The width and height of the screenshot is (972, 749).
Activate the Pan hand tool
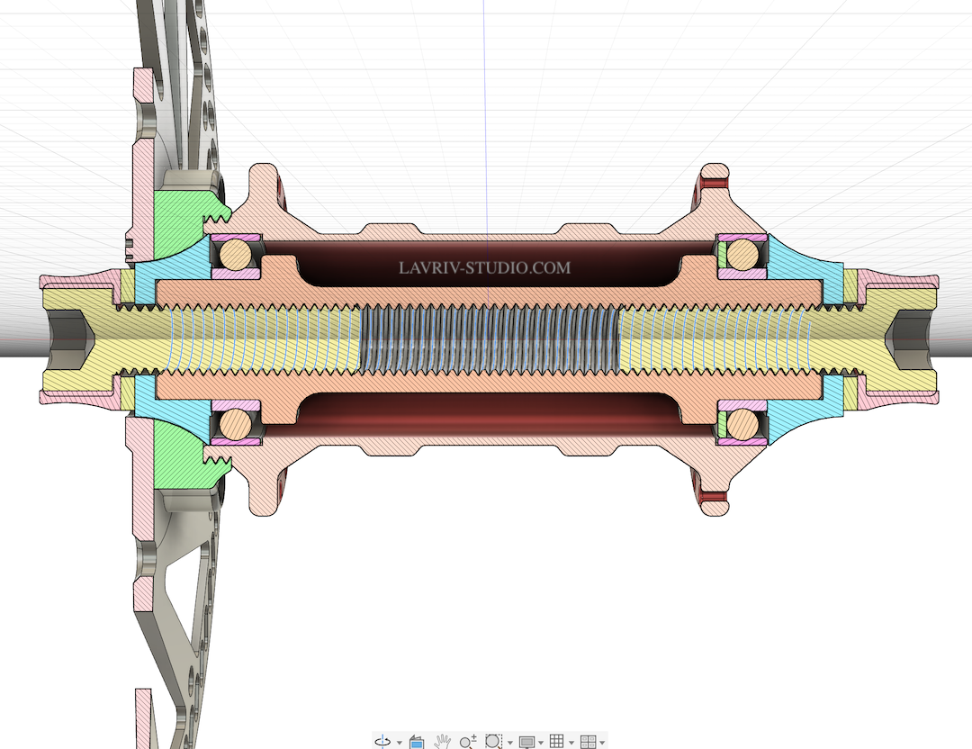tap(442, 741)
